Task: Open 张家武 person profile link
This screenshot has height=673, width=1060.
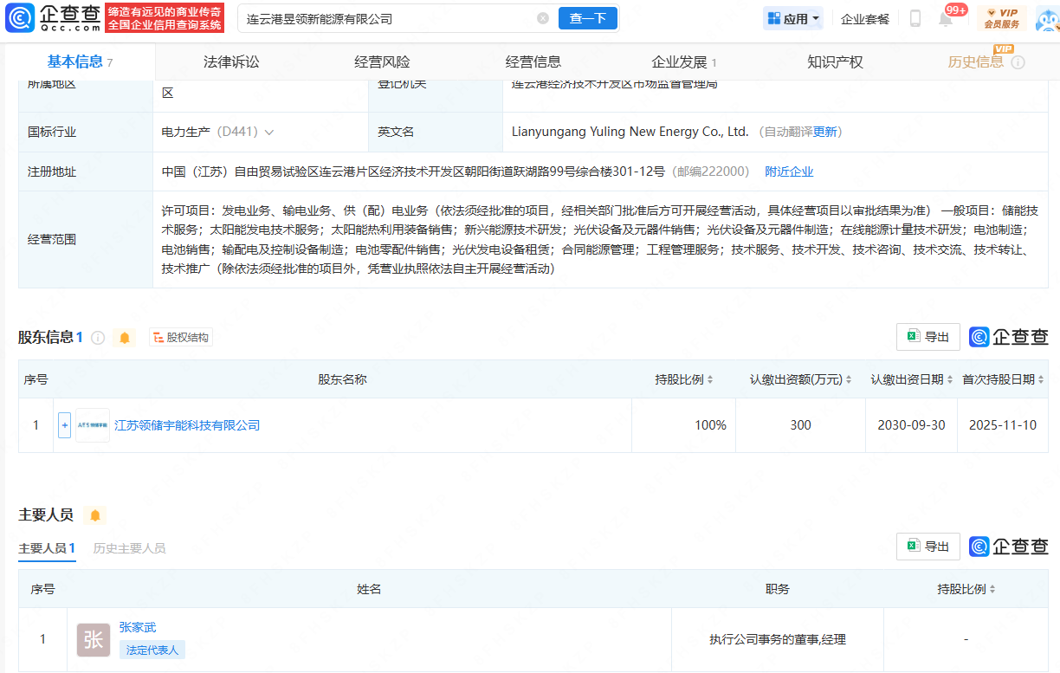Action: pyautogui.click(x=138, y=627)
